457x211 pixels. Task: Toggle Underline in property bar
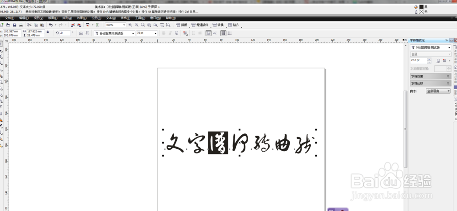(x=176, y=33)
